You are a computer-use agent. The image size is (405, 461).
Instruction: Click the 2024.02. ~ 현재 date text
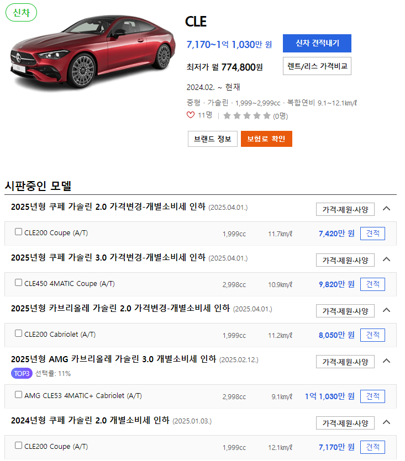tap(213, 87)
